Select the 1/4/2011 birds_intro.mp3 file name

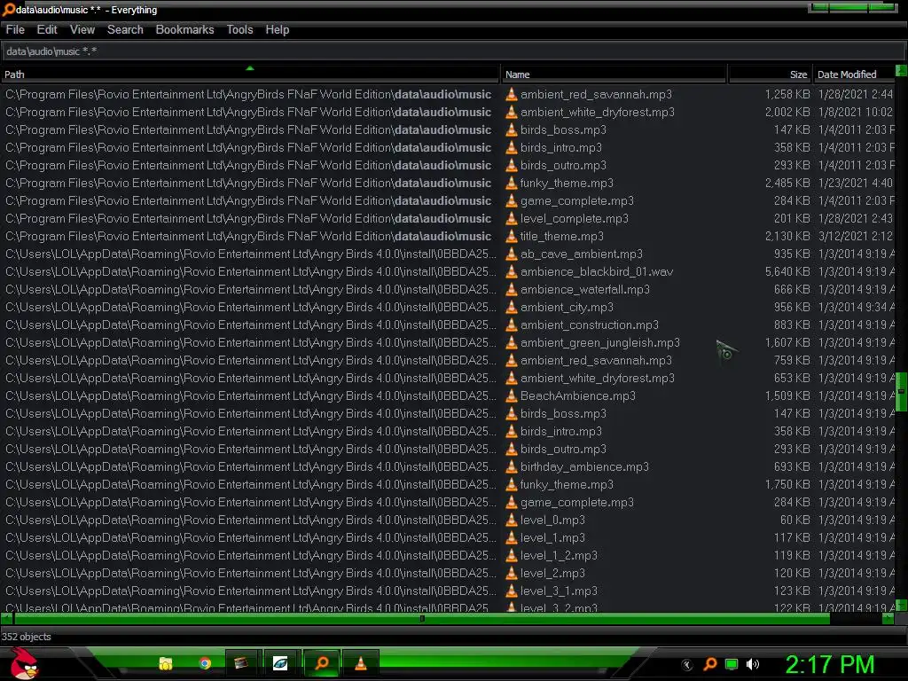tap(560, 148)
